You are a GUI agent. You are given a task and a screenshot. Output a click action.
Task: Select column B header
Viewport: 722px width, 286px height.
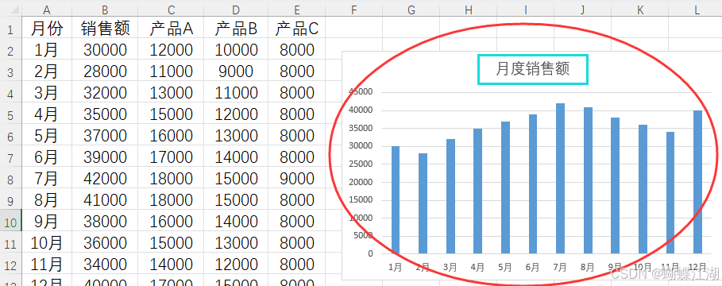click(x=105, y=10)
